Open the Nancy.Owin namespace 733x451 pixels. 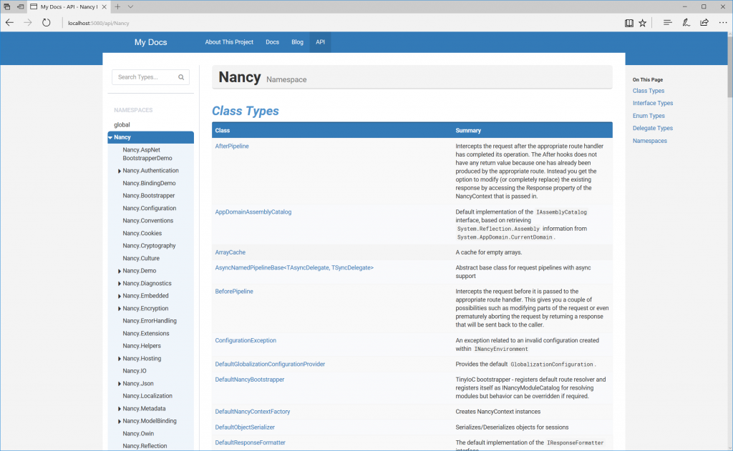[x=138, y=433]
